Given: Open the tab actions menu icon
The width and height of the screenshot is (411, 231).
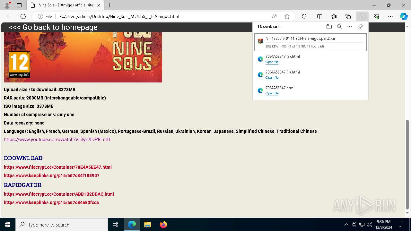Looking at the screenshot, I should (19, 5).
